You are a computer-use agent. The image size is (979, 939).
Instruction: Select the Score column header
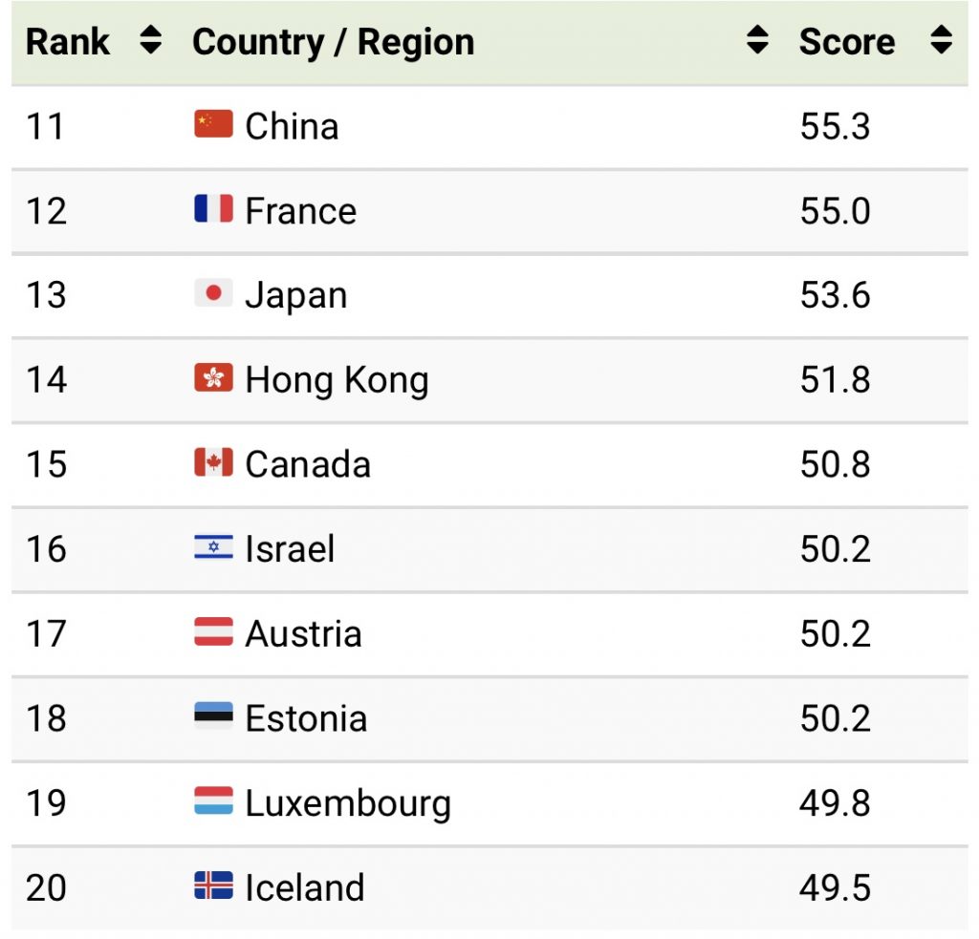846,41
